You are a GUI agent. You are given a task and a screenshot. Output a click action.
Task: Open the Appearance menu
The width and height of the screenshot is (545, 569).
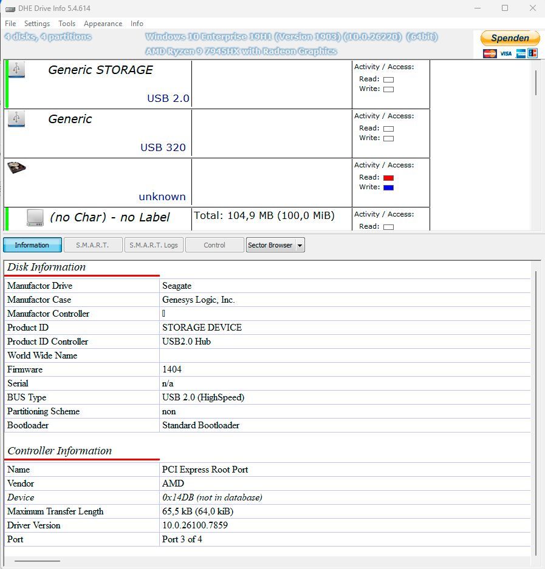[x=103, y=24]
